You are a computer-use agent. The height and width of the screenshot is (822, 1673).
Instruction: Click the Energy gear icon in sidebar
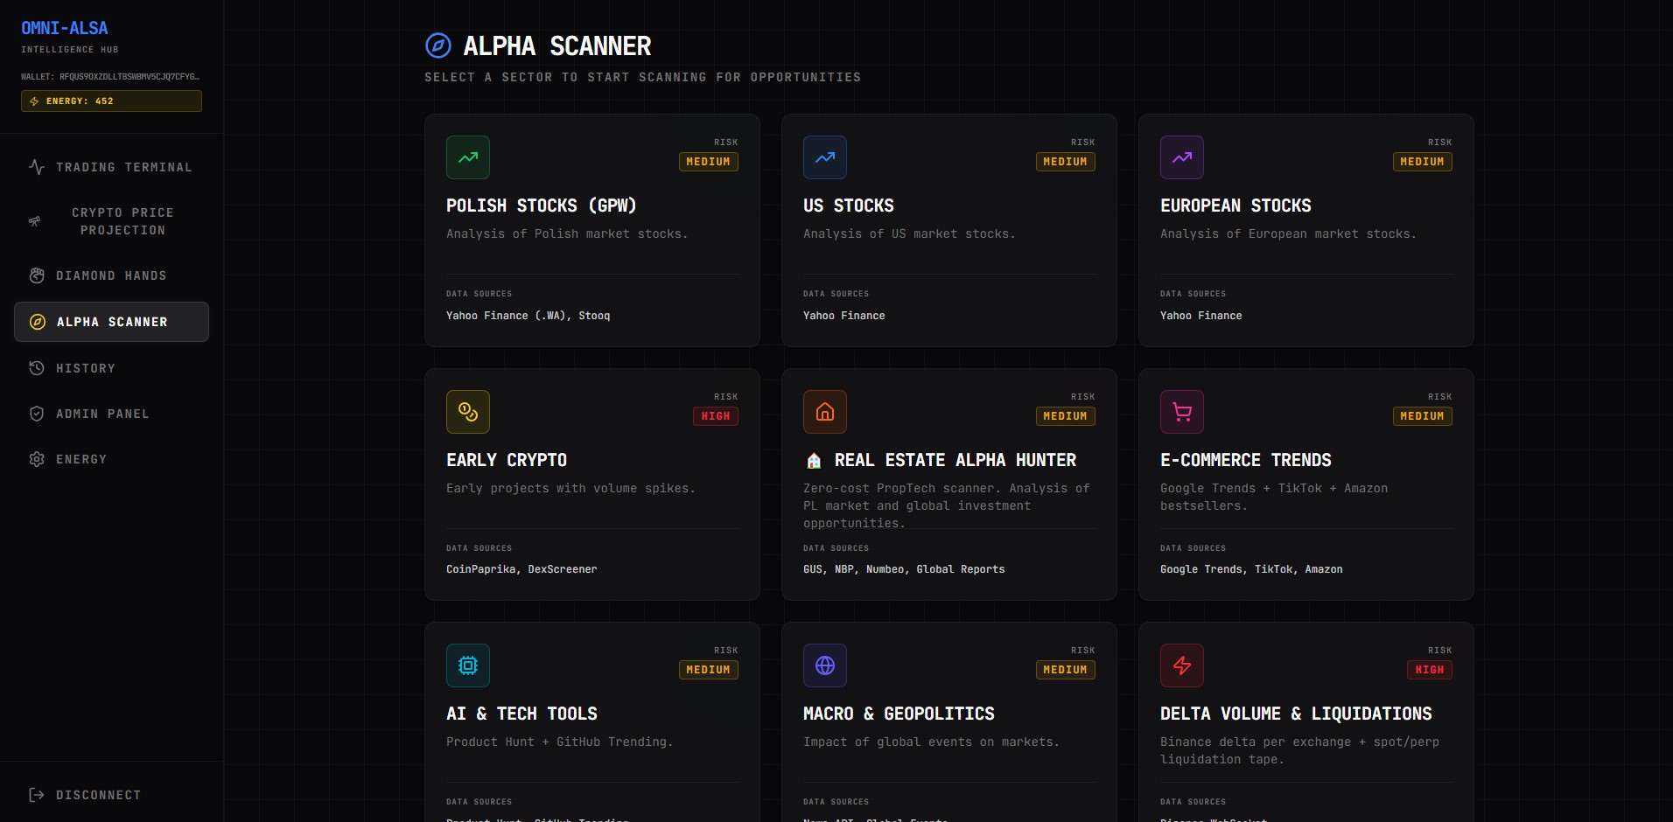click(37, 459)
